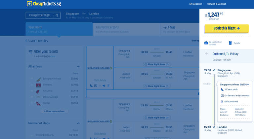This screenshot has height=139, width=254.
Task: Click the Details link in booking panel
Action: click(237, 43)
